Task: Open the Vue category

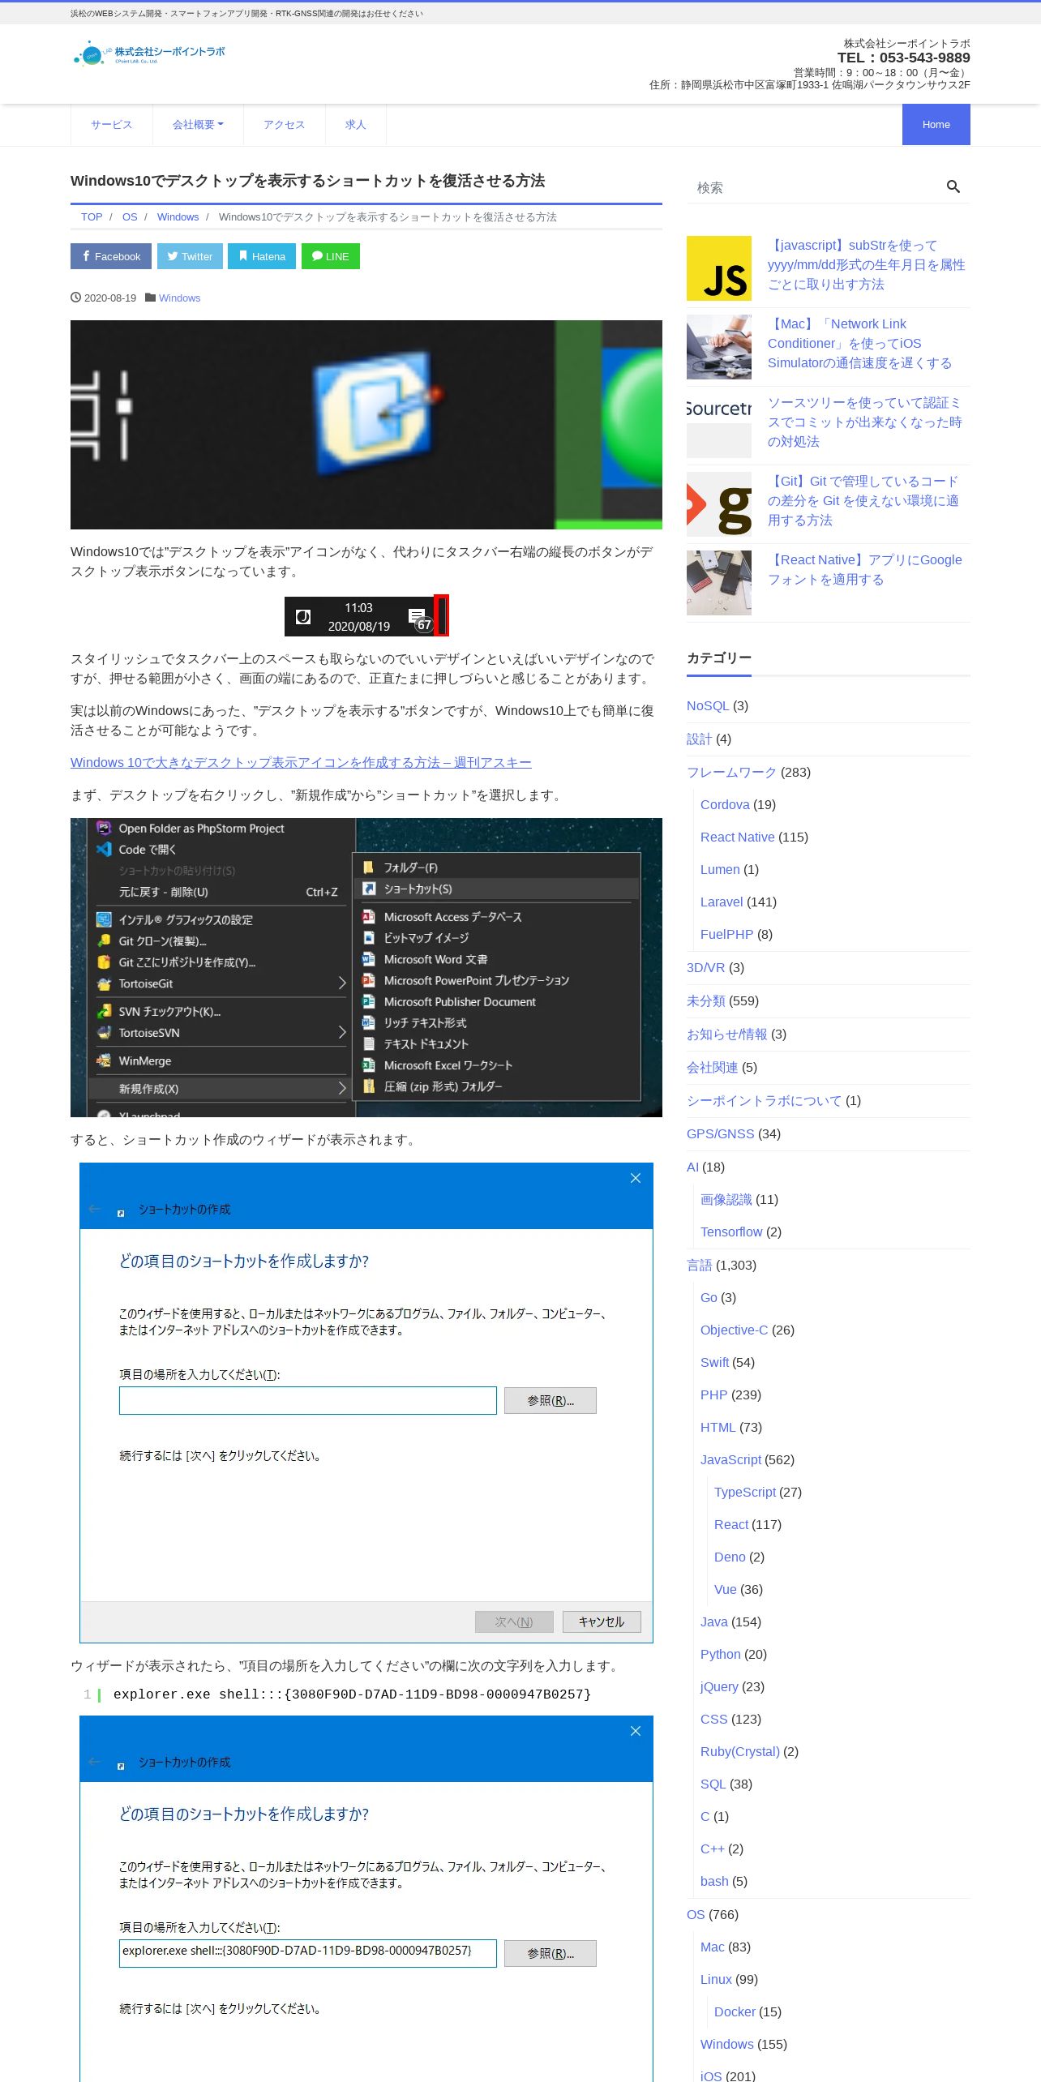Action: click(x=726, y=1590)
